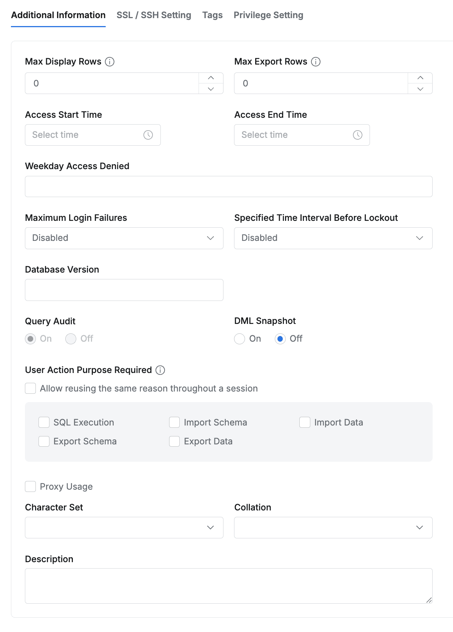Click the up stepper for Max Display Rows
The image size is (453, 632).
coord(211,78)
